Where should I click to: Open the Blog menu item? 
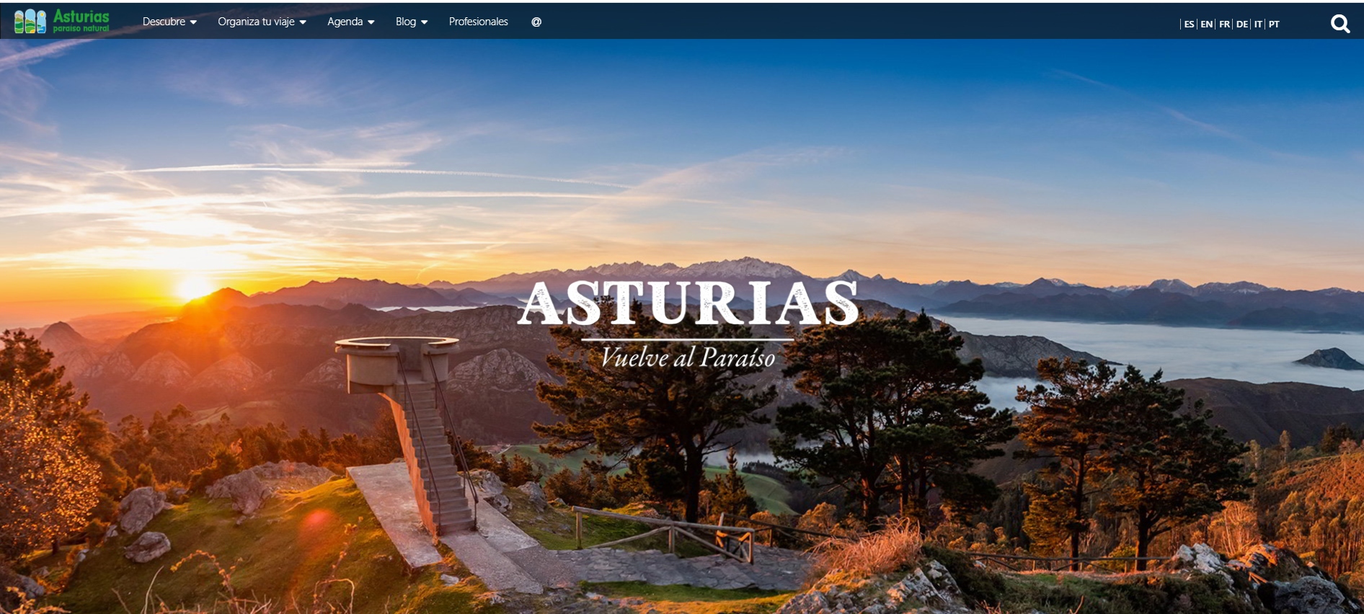coord(405,22)
